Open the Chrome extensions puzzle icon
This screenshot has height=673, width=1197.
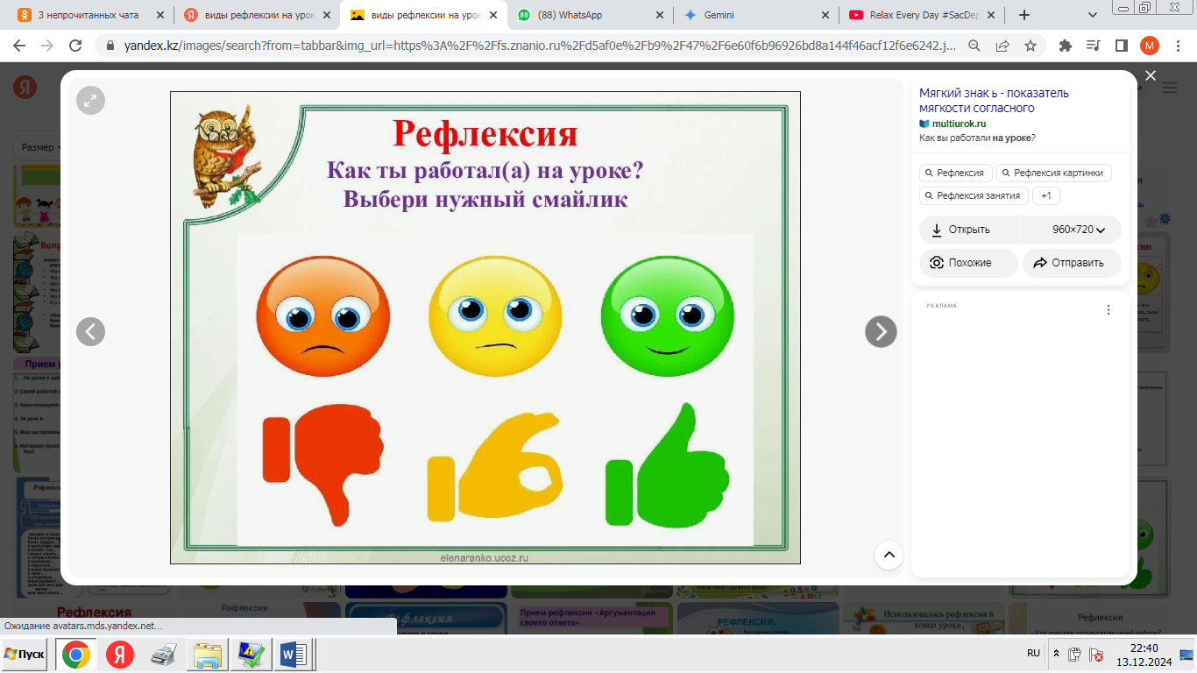[x=1066, y=46]
